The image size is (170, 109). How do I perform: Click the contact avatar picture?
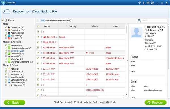tap(136, 32)
